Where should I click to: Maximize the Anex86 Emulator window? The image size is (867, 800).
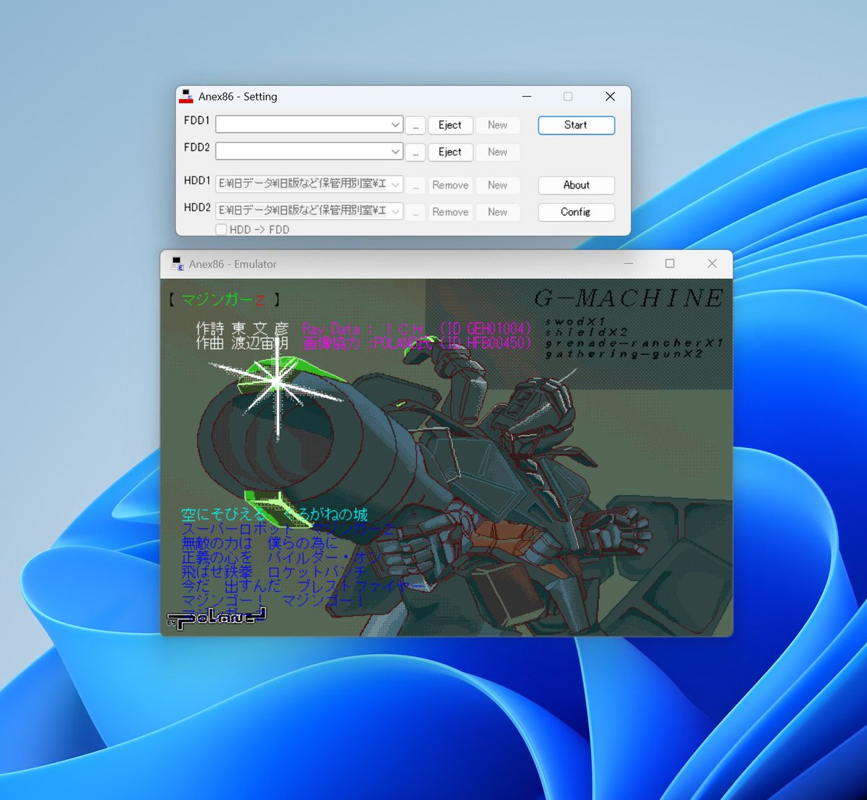point(670,264)
